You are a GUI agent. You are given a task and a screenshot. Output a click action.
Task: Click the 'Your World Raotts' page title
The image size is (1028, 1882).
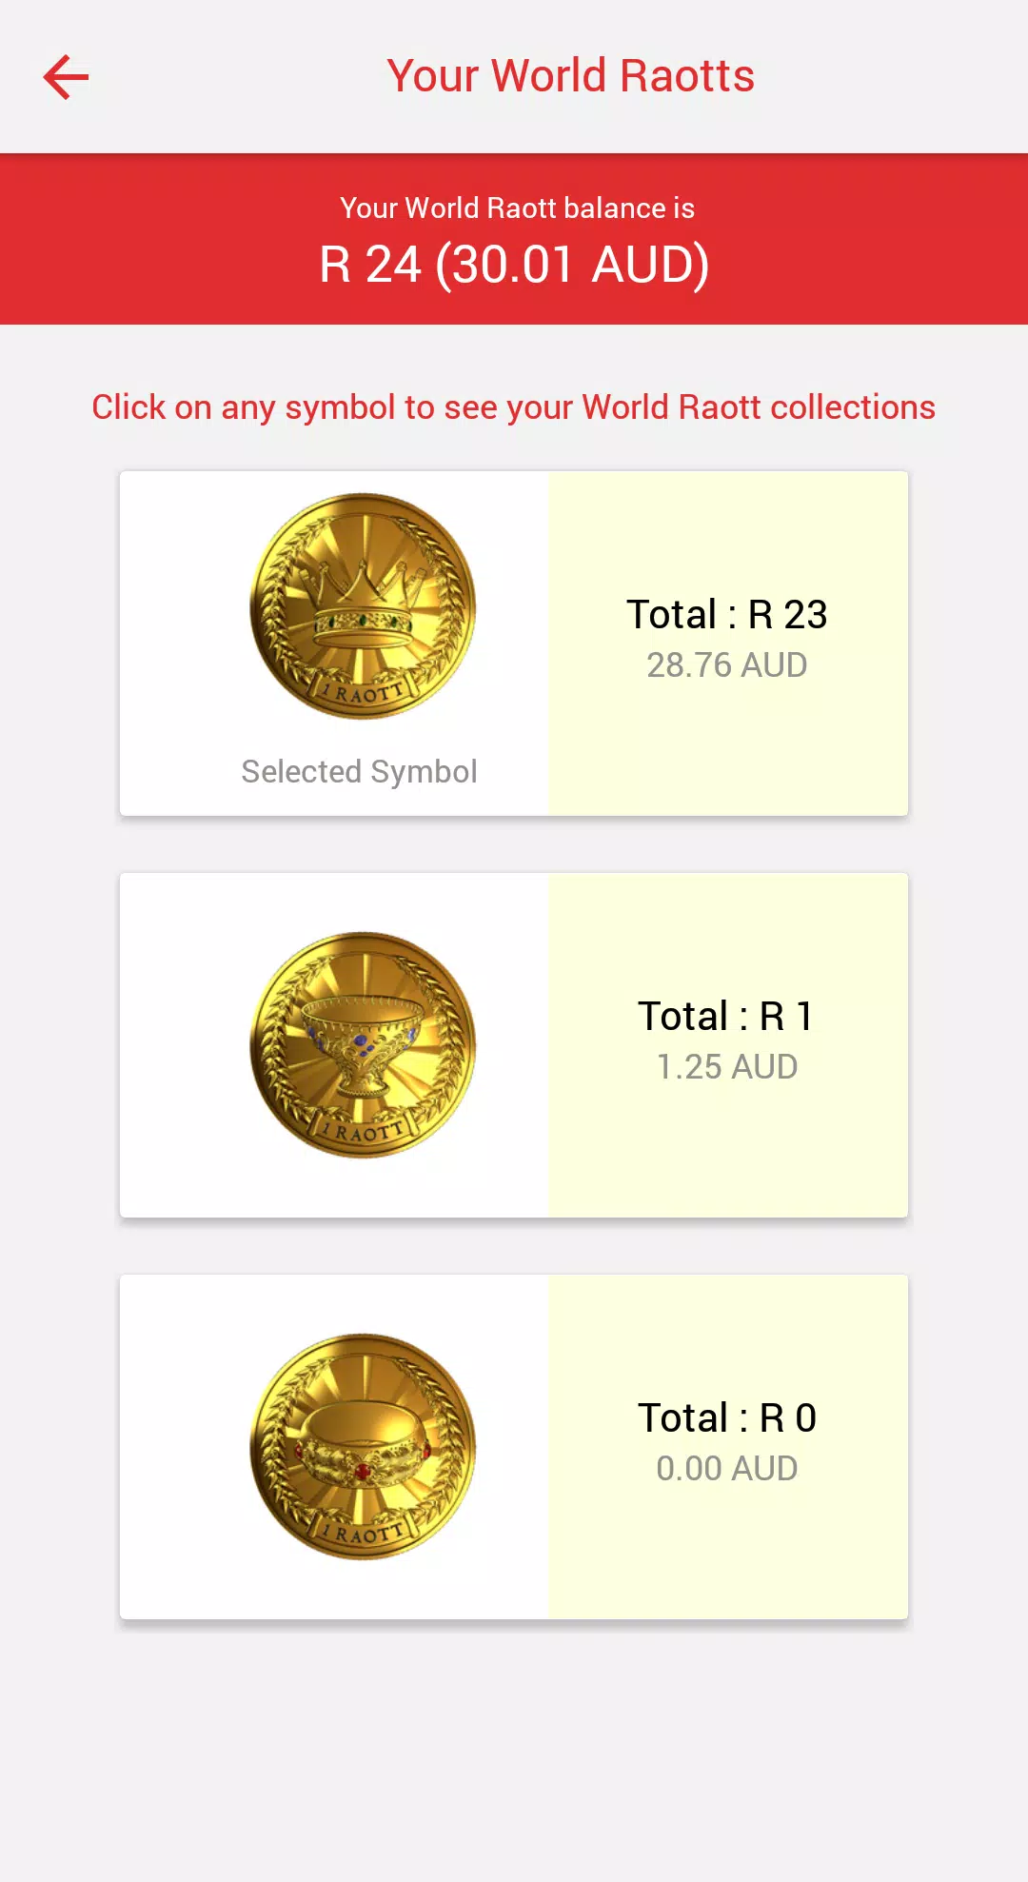pos(570,76)
